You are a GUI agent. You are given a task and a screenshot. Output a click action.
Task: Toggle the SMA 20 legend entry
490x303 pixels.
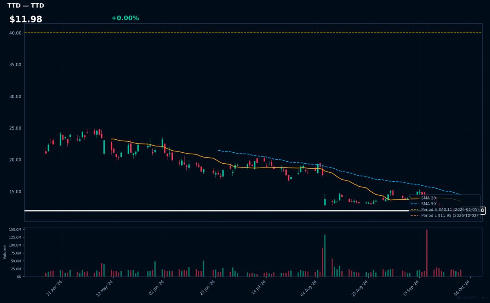[423, 198]
